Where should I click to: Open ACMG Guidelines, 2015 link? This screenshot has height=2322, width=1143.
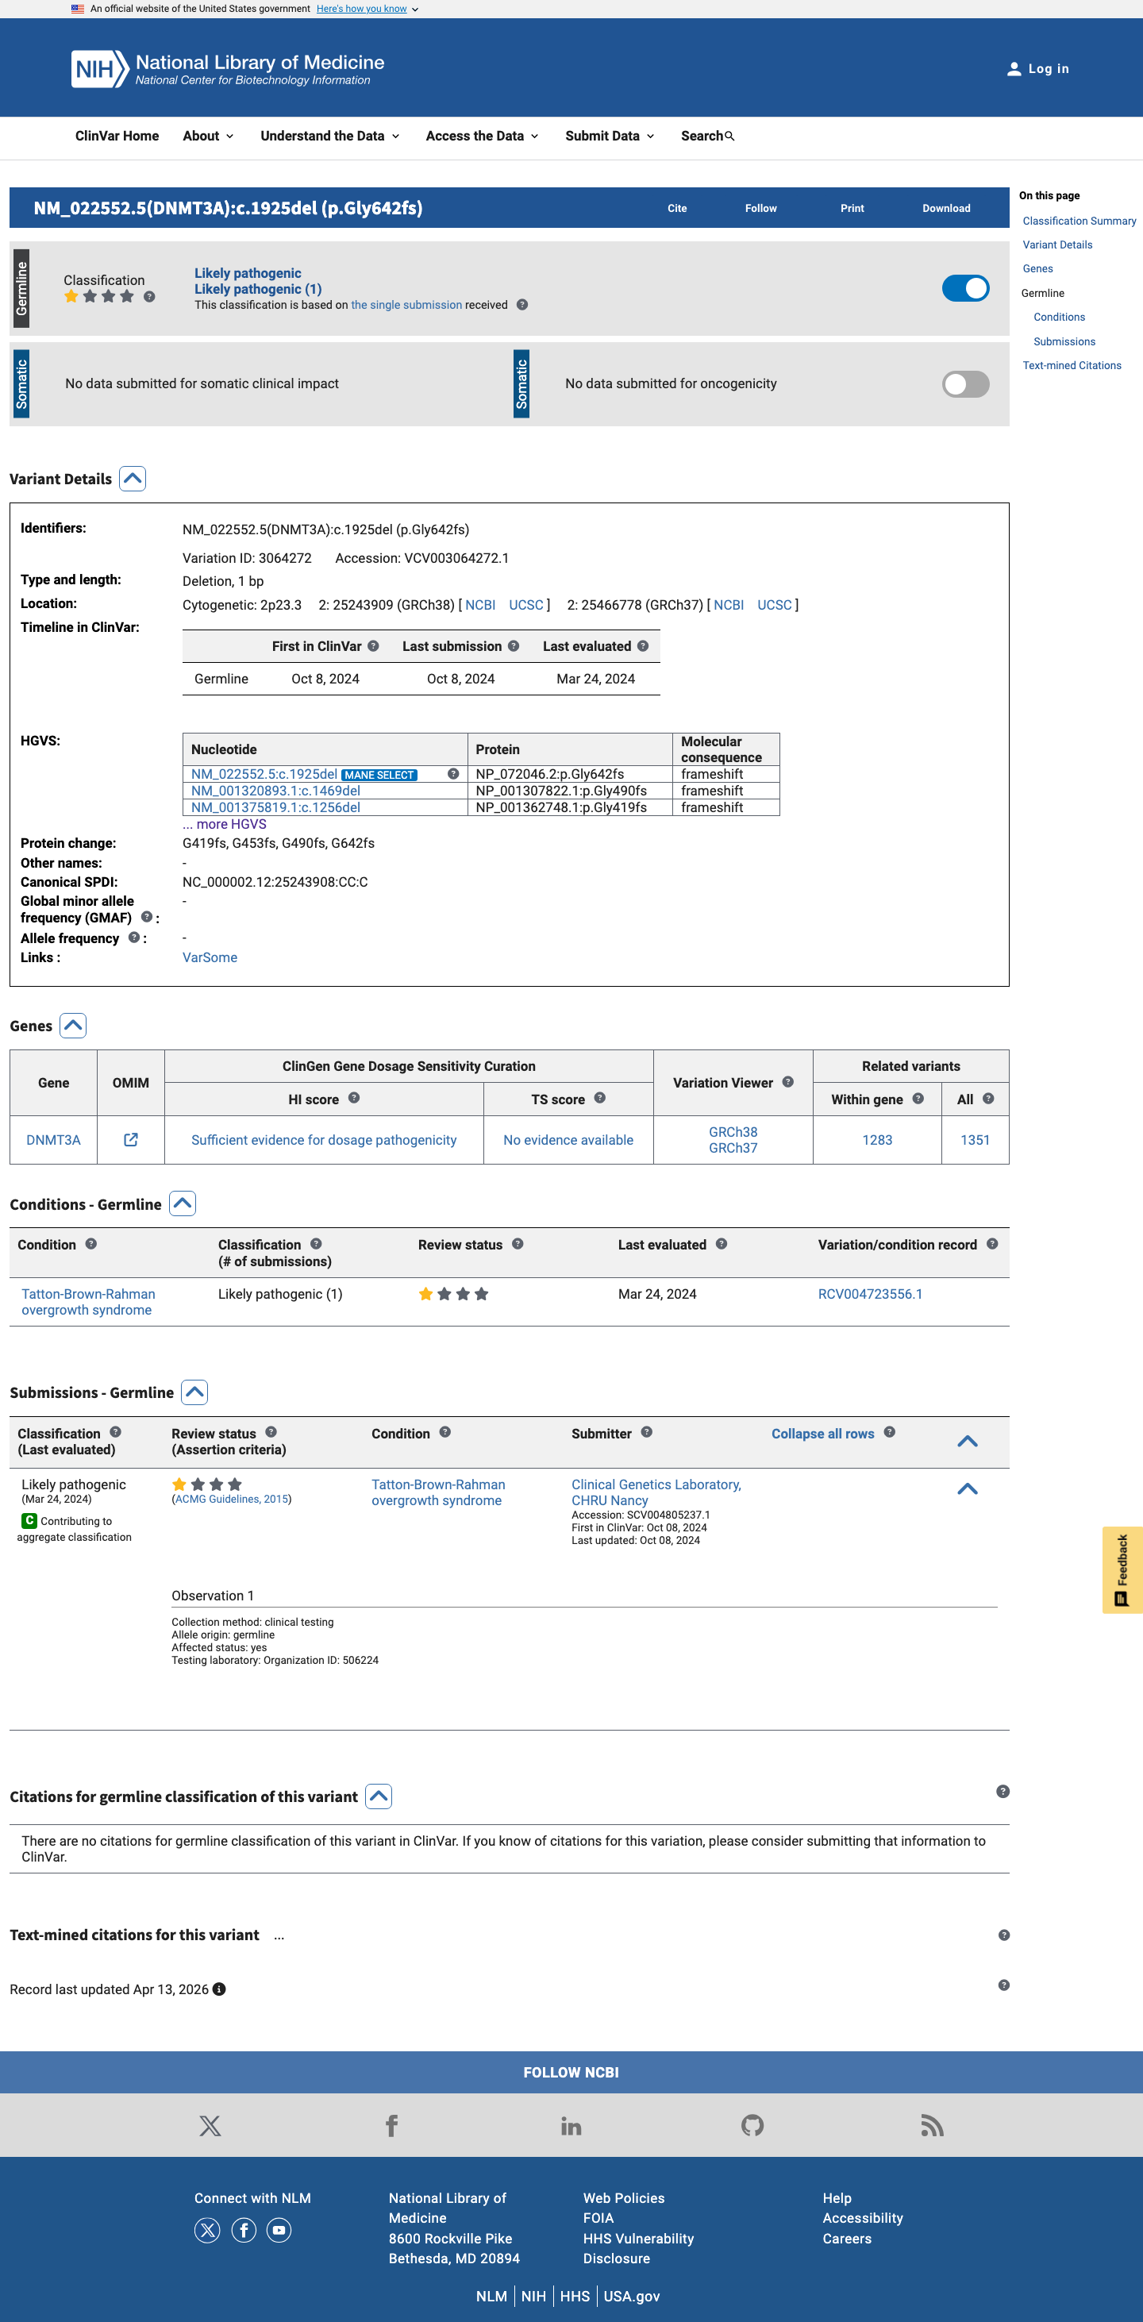click(x=232, y=1499)
